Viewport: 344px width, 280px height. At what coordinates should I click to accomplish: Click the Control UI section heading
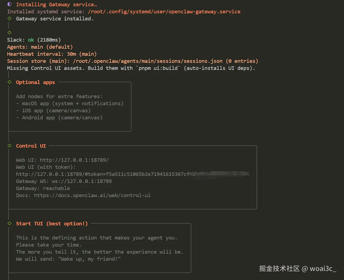coord(31,146)
